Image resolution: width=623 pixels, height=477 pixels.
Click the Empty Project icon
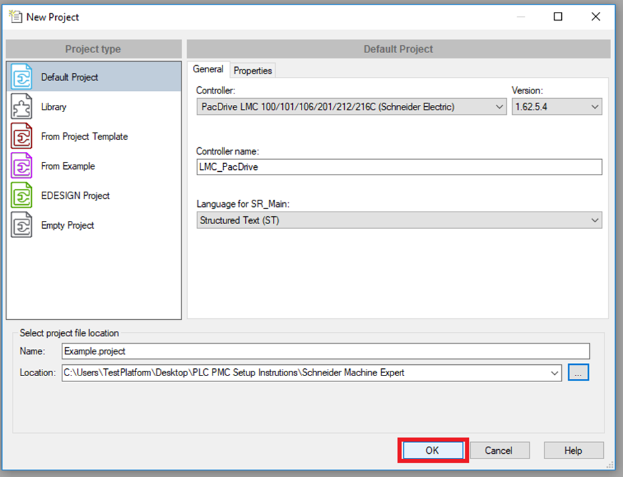point(22,226)
